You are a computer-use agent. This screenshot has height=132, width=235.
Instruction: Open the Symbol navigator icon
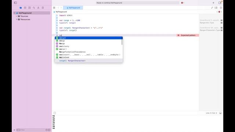click(x=29, y=8)
